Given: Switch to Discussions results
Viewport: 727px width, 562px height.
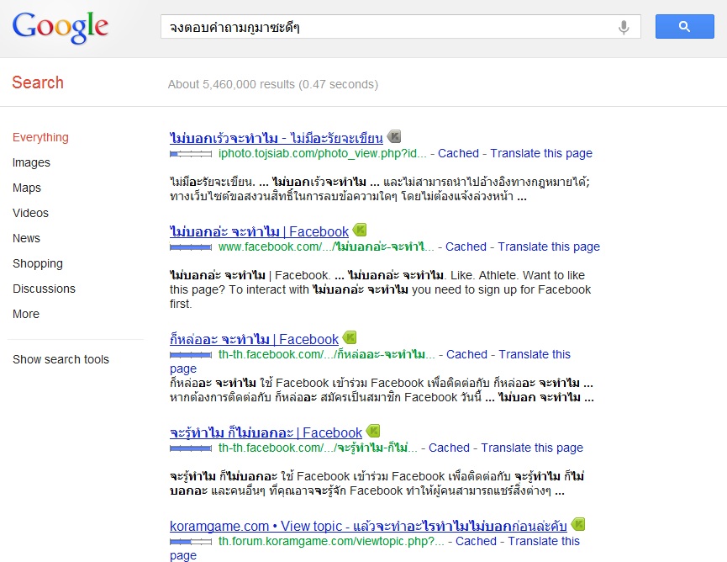Looking at the screenshot, I should tap(44, 289).
